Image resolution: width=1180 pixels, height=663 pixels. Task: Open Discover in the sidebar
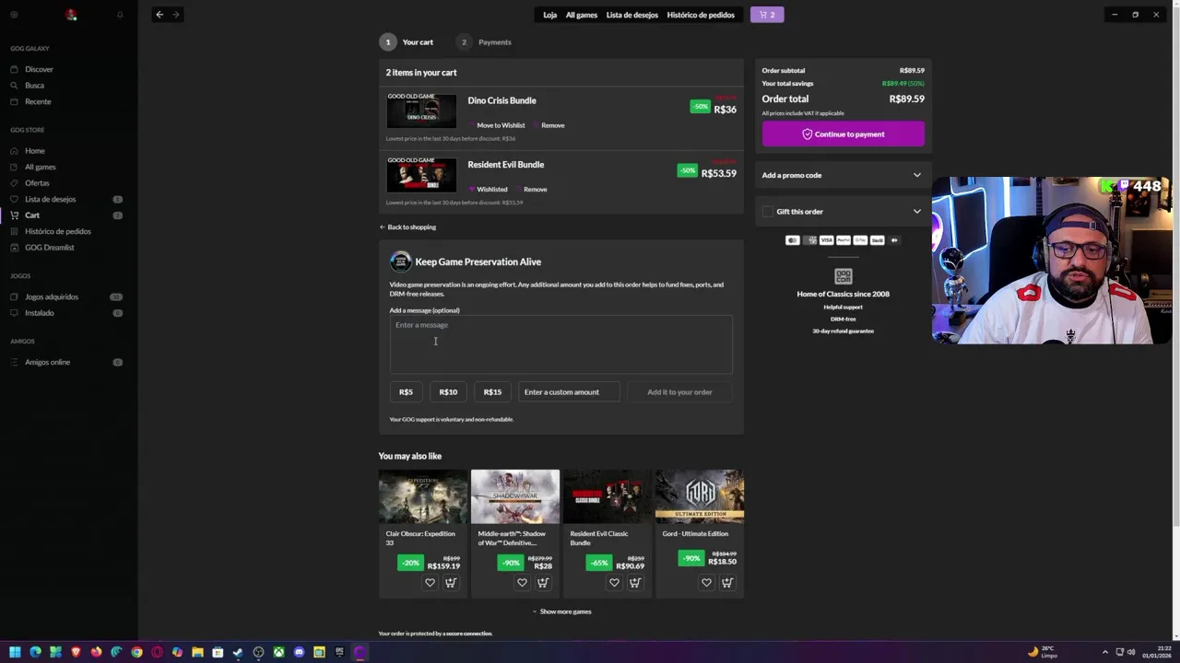tap(39, 69)
